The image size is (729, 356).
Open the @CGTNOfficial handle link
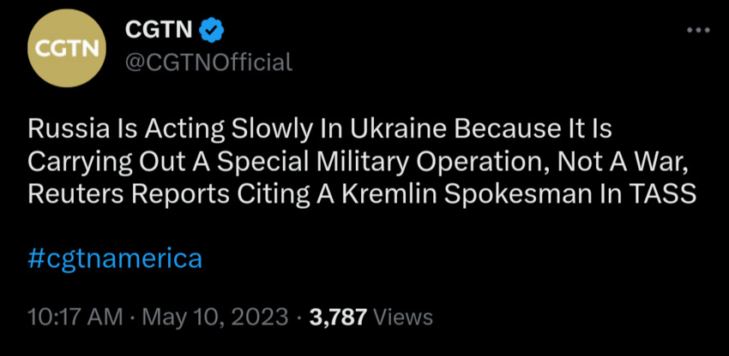point(208,62)
